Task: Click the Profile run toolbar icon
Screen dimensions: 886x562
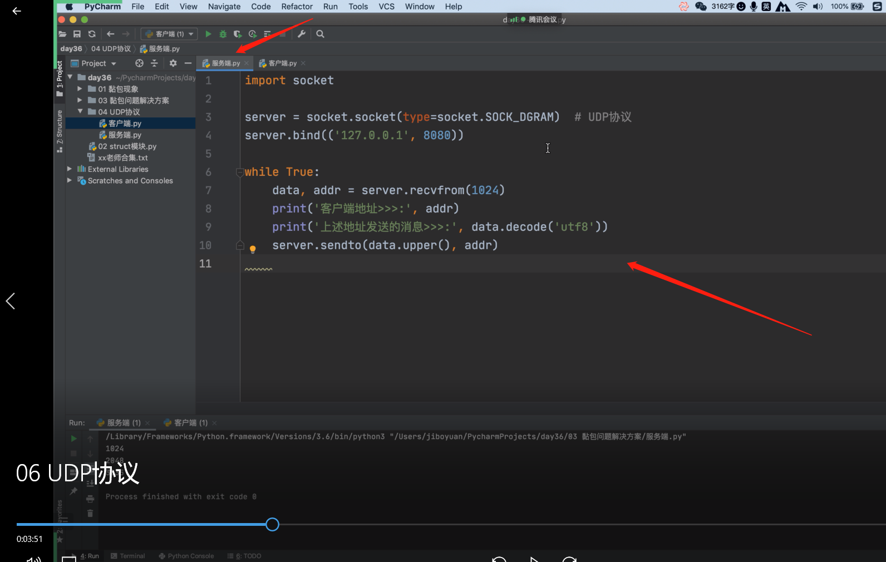Action: click(253, 34)
